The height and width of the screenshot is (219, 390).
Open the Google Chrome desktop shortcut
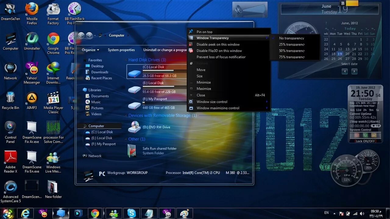tap(53, 43)
